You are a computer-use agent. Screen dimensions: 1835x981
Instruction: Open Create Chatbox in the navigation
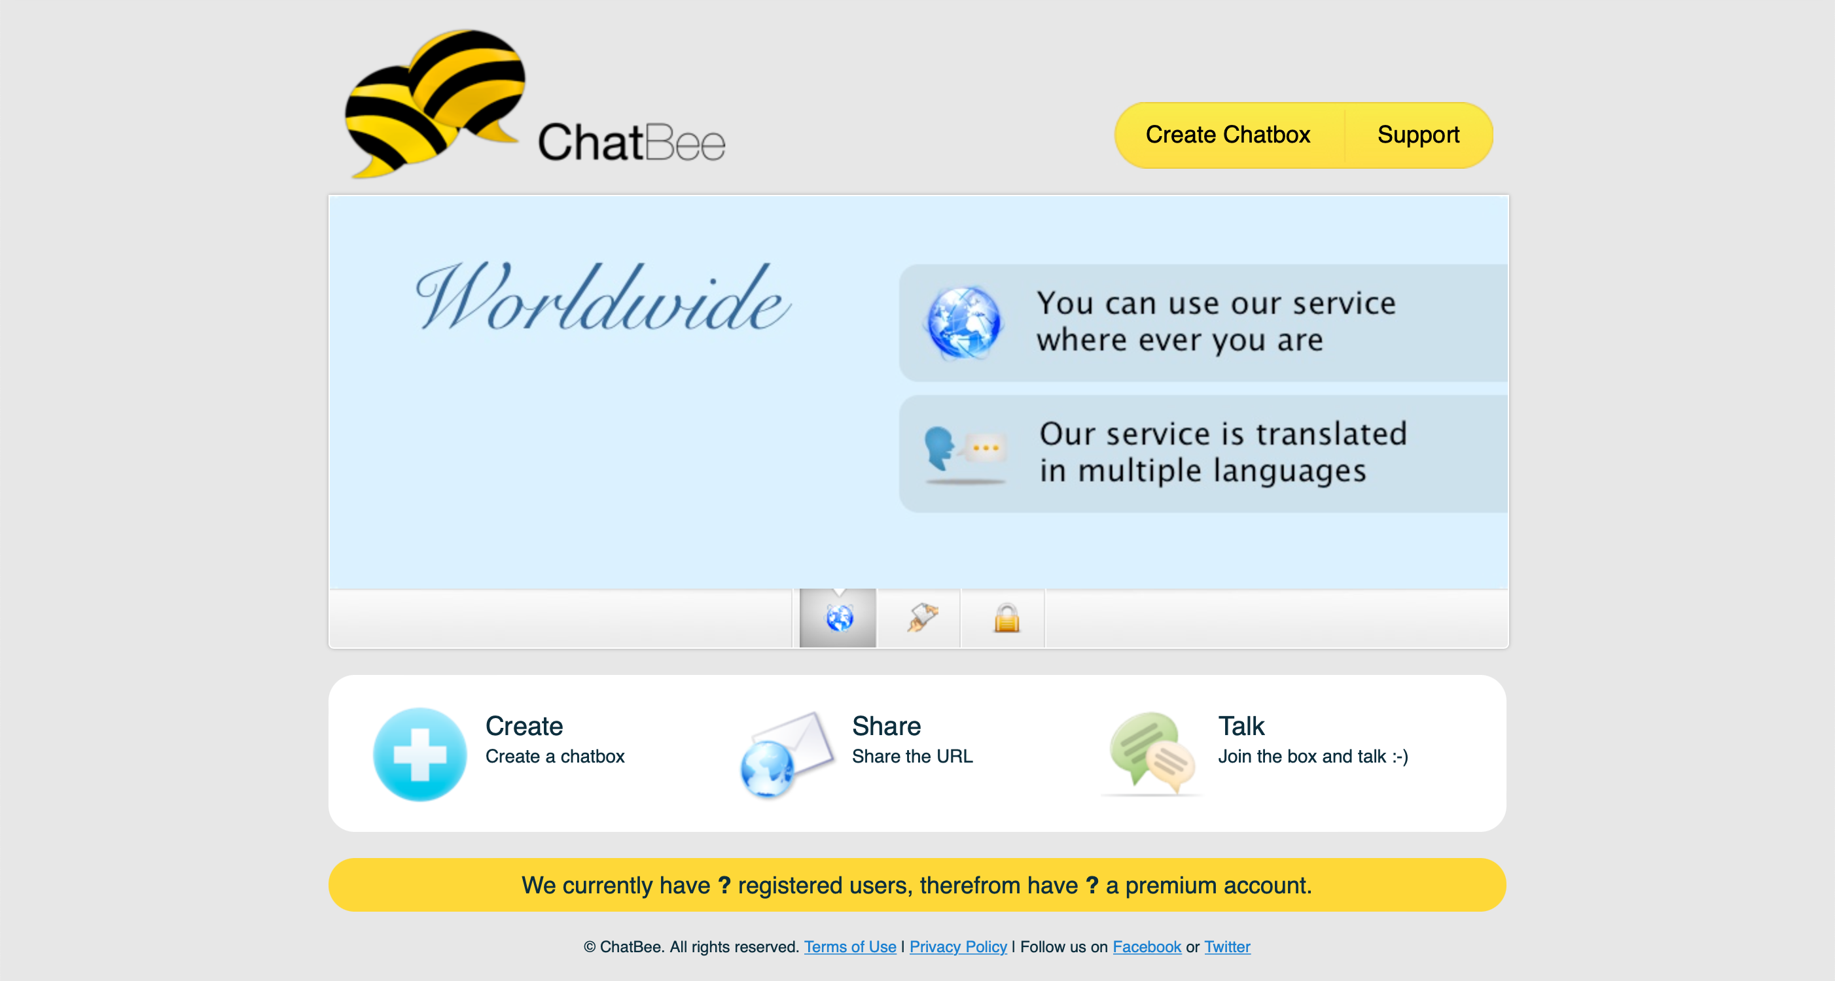pos(1228,135)
